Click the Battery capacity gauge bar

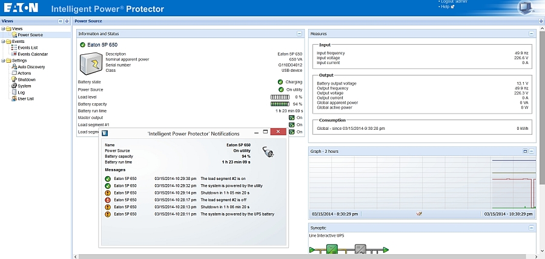pos(280,104)
